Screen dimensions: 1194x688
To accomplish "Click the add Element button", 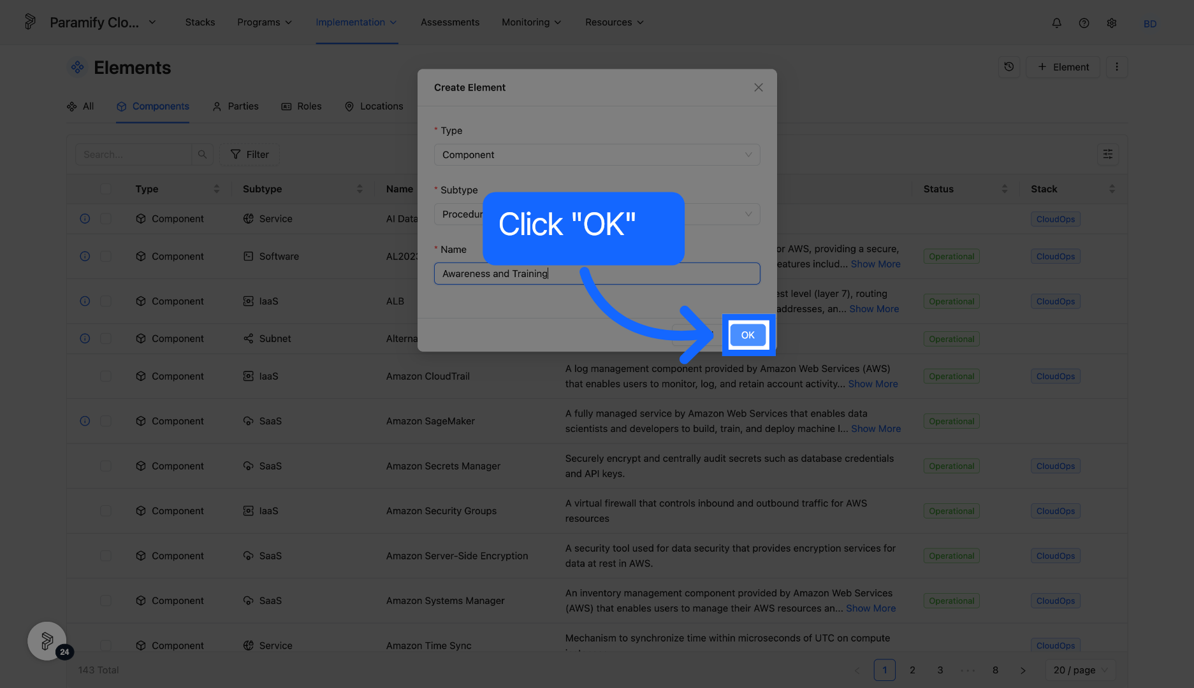I will click(x=1063, y=67).
